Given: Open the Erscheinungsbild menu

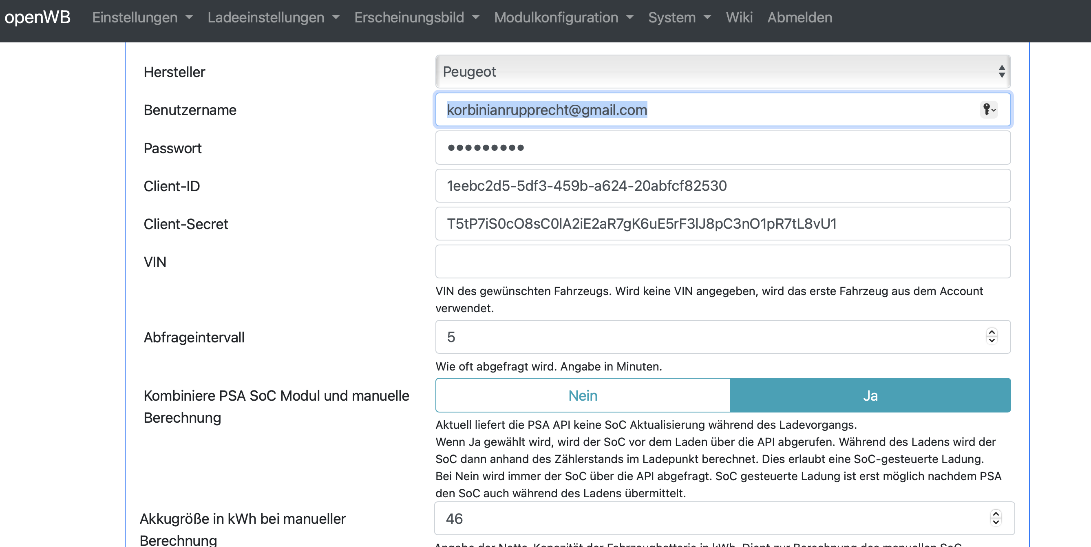Looking at the screenshot, I should (416, 18).
